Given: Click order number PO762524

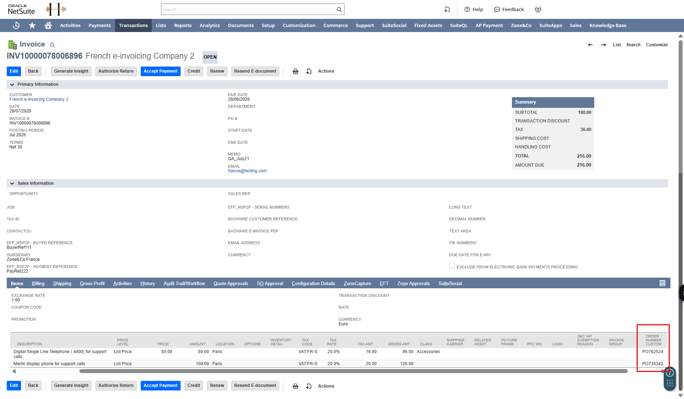Looking at the screenshot, I should [x=653, y=352].
